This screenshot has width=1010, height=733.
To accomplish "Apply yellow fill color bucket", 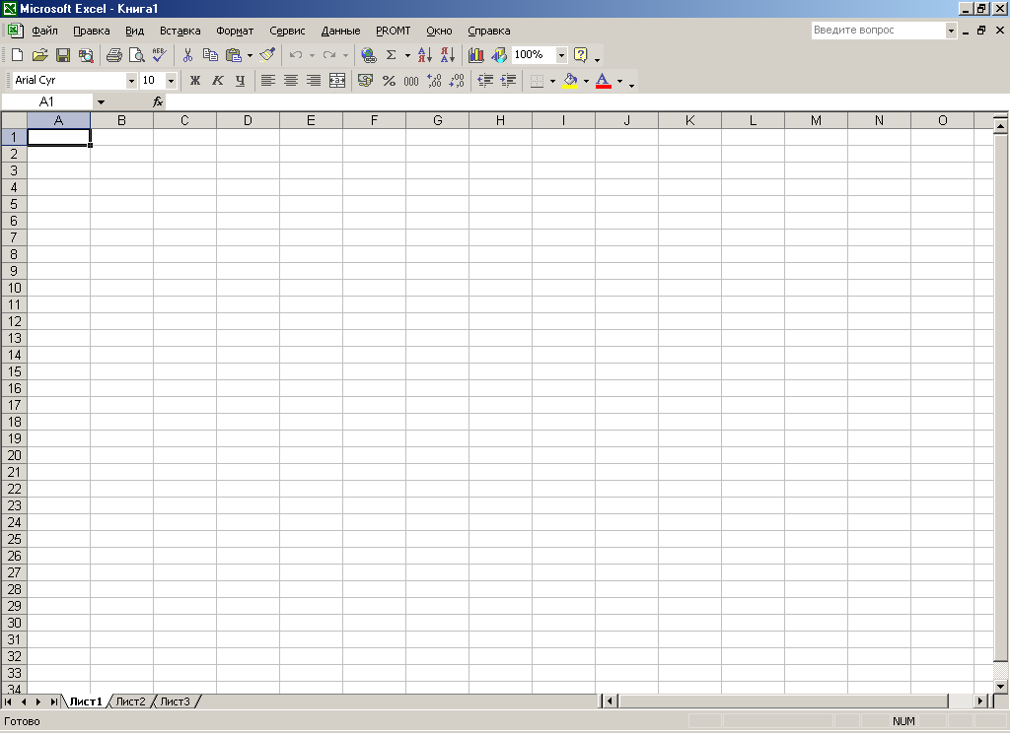I will [570, 81].
